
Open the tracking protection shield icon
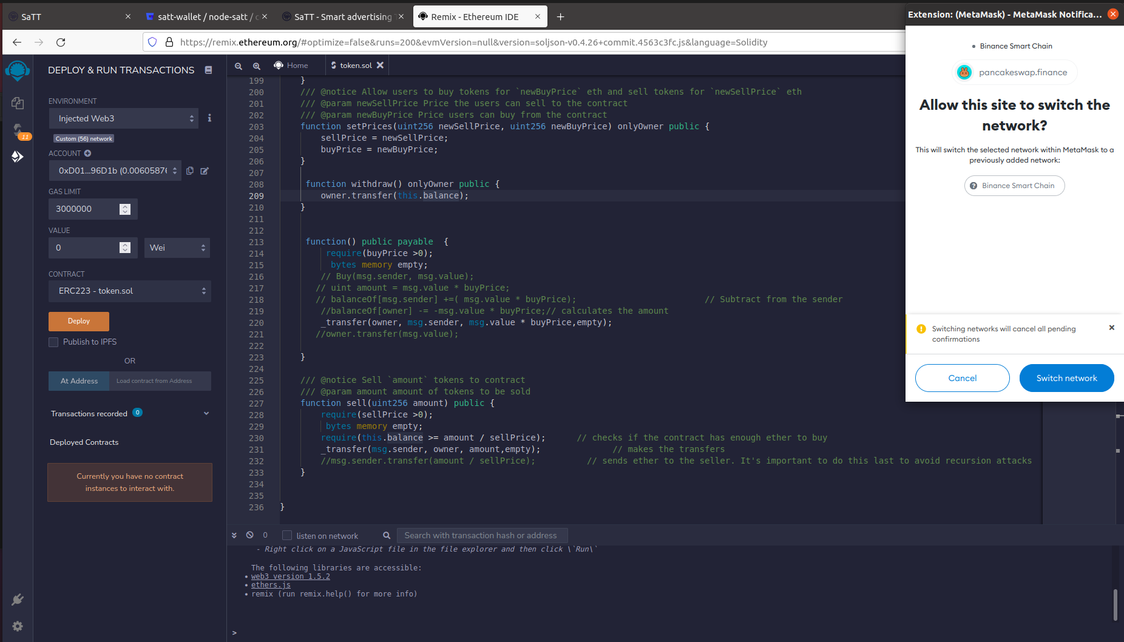point(152,42)
